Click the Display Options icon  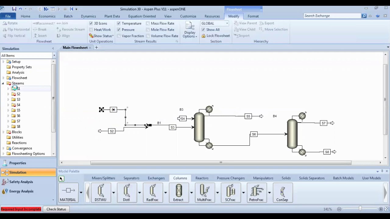pyautogui.click(x=190, y=30)
